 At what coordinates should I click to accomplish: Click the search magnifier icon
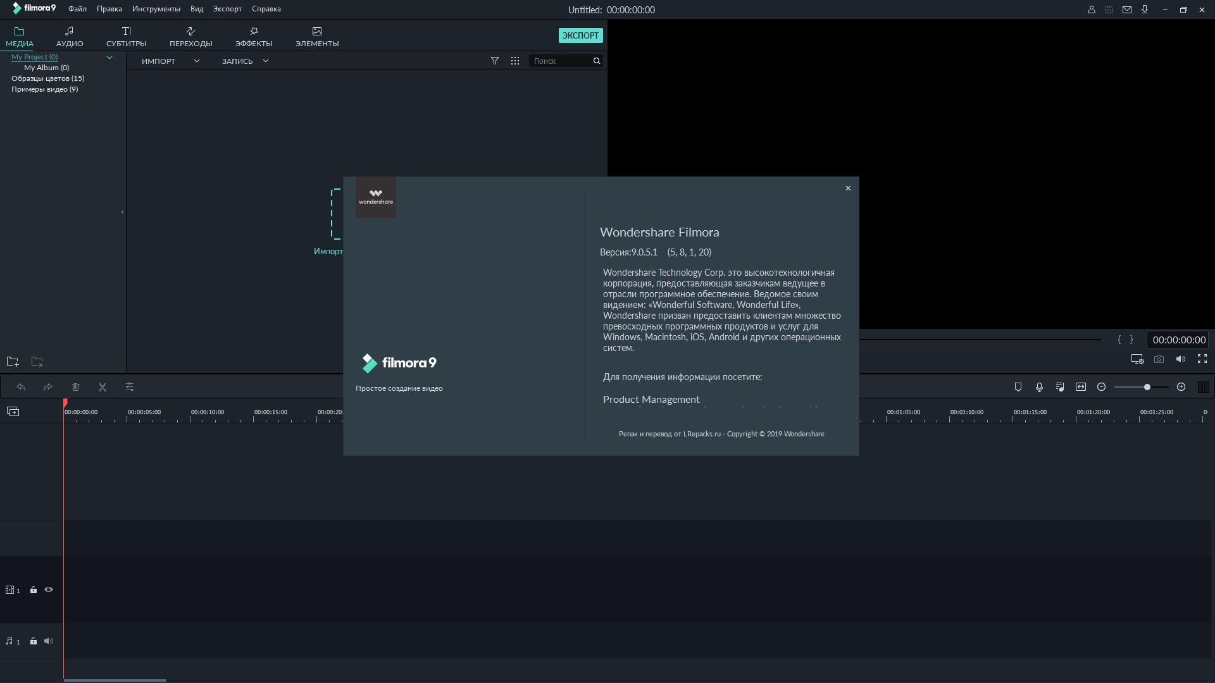596,61
